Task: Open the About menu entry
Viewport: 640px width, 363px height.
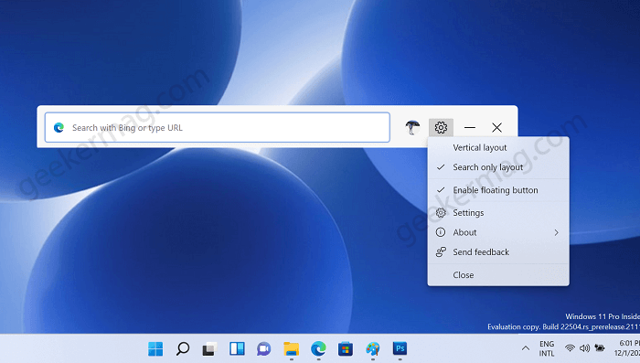Action: [498, 232]
